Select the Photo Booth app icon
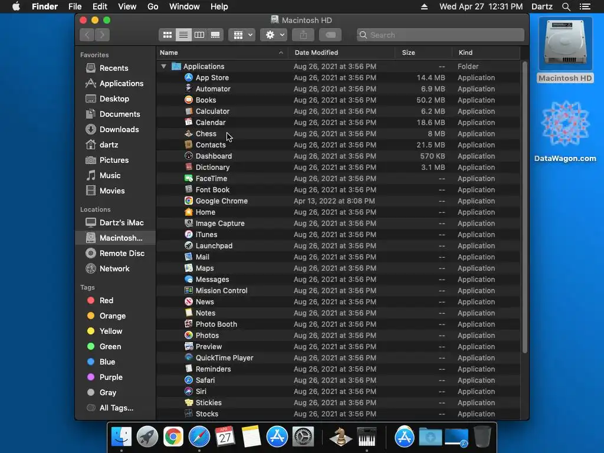The height and width of the screenshot is (453, 604). point(188,324)
